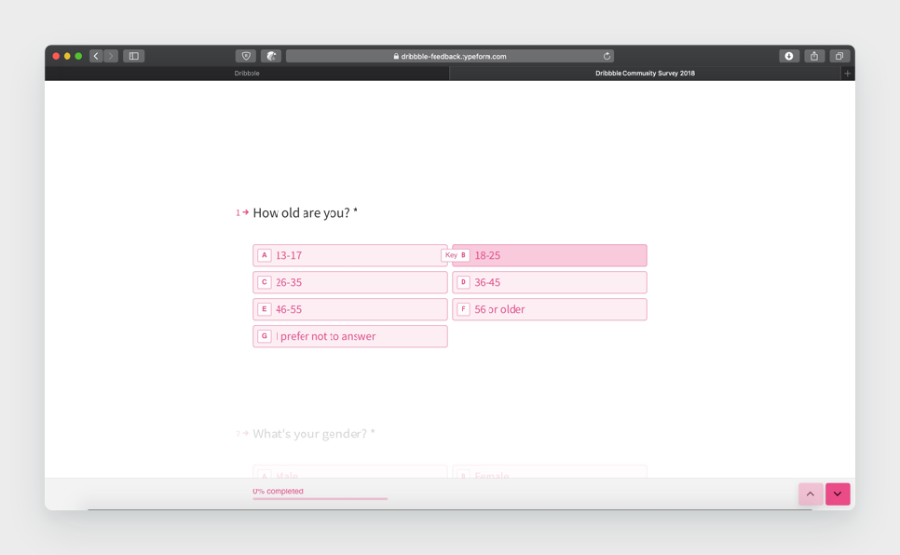900x555 pixels.
Task: Reload the Typeform page
Action: (x=607, y=55)
